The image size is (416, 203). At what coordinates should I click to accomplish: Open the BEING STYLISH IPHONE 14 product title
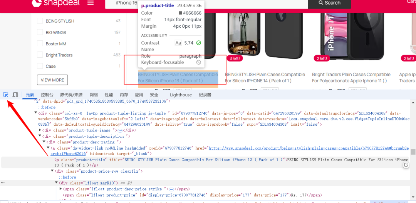(x=265, y=78)
